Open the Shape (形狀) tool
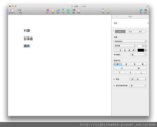The image size is (157, 127). [68, 10]
